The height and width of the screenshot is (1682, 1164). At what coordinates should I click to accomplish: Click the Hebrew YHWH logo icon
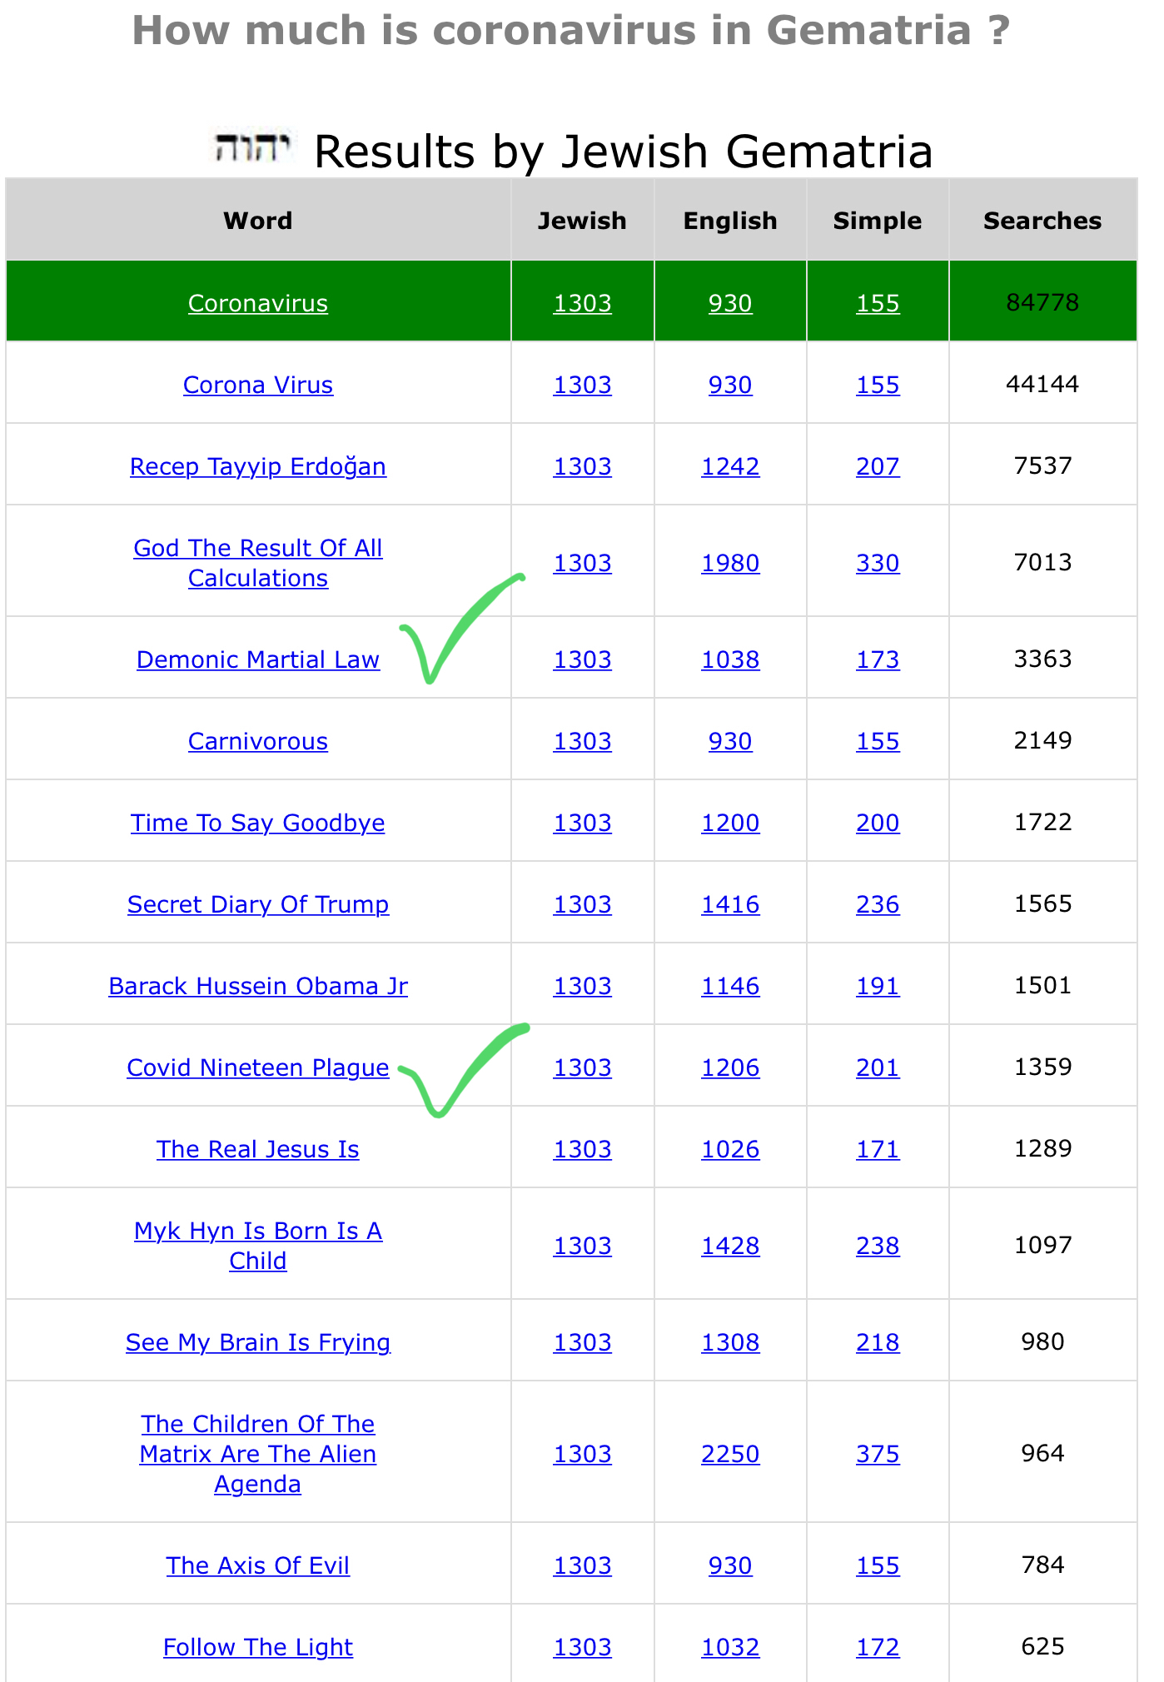pos(251,148)
